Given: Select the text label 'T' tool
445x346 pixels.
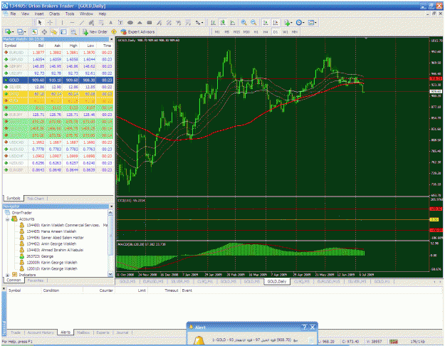Looking at the screenshot, I should pyautogui.click(x=120, y=23).
